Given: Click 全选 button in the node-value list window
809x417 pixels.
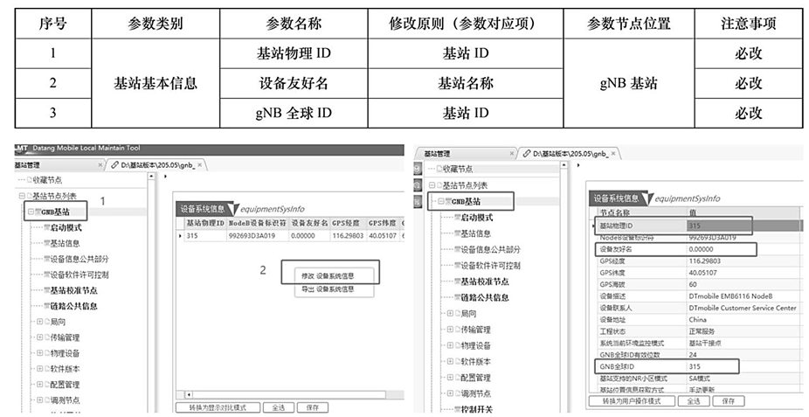Looking at the screenshot, I should [x=694, y=401].
